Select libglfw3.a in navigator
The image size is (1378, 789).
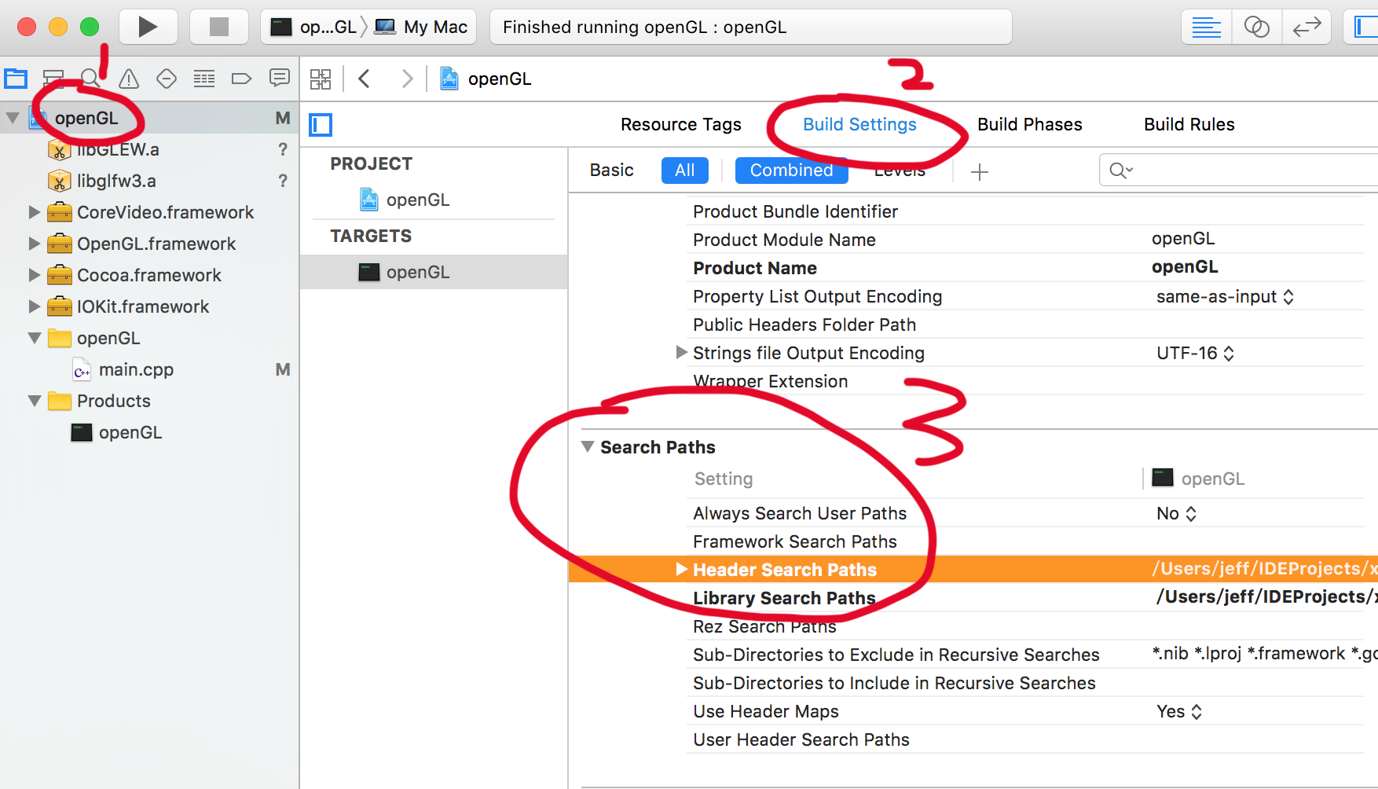149,181
